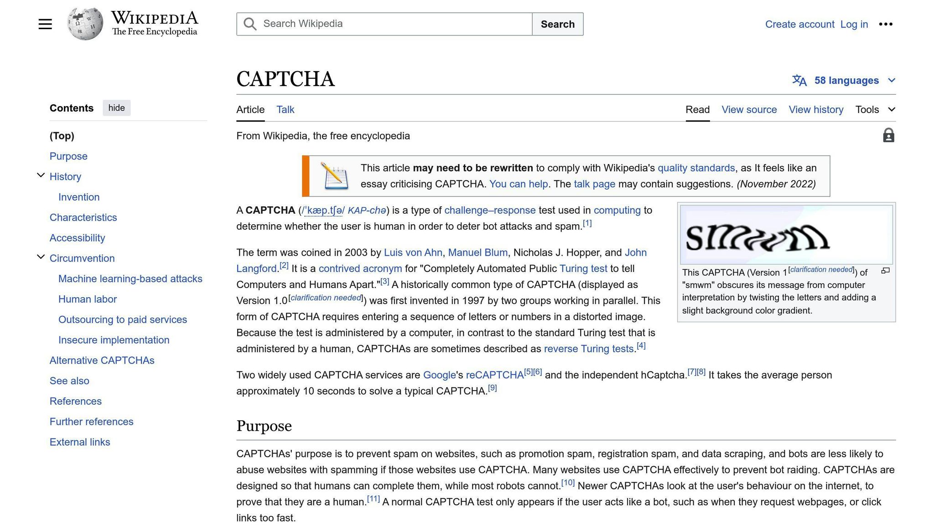Go to Purpose in contents

(68, 156)
